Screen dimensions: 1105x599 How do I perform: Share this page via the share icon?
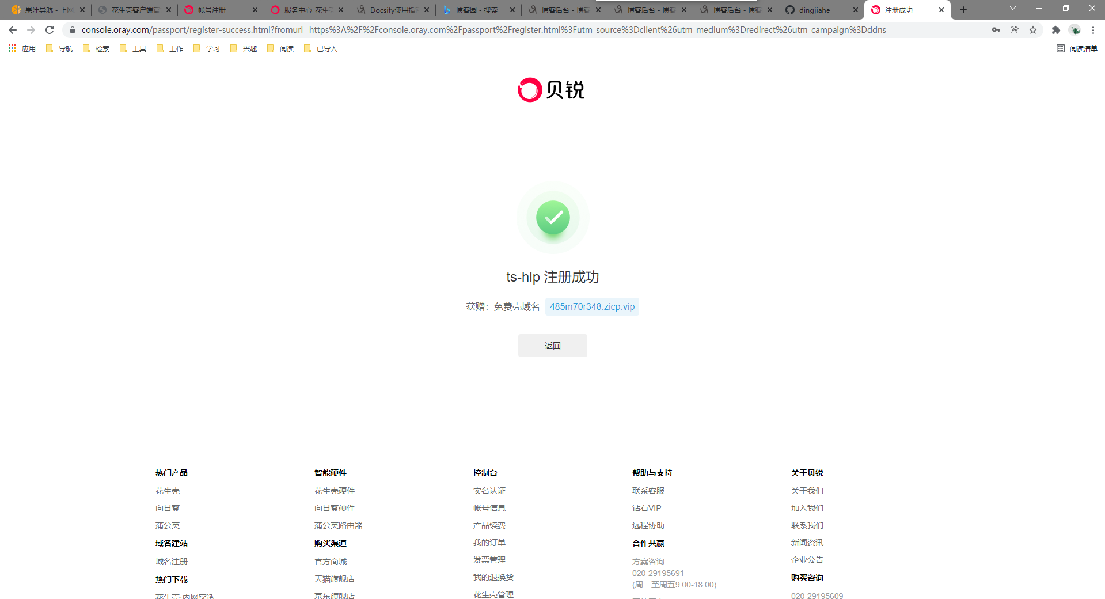coord(1015,30)
